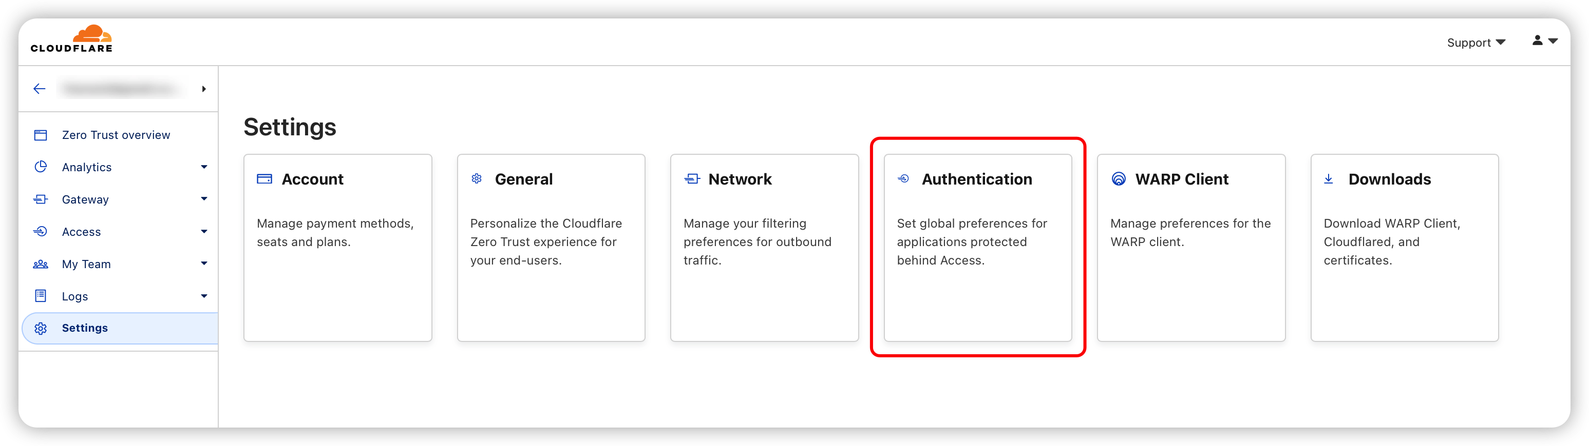The height and width of the screenshot is (446, 1589).
Task: Open the user profile dropdown
Action: pyautogui.click(x=1544, y=40)
